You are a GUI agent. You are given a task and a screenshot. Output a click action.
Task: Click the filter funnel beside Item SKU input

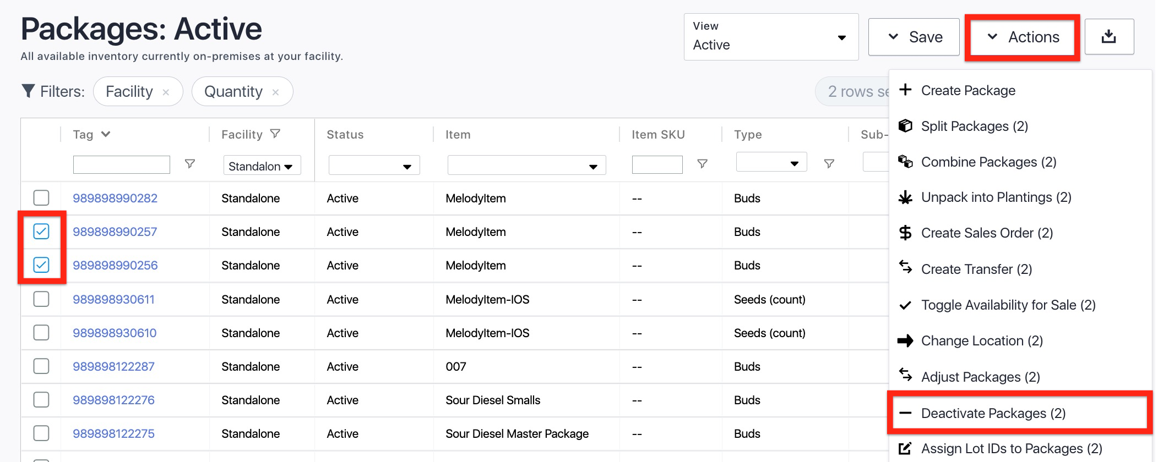click(702, 164)
